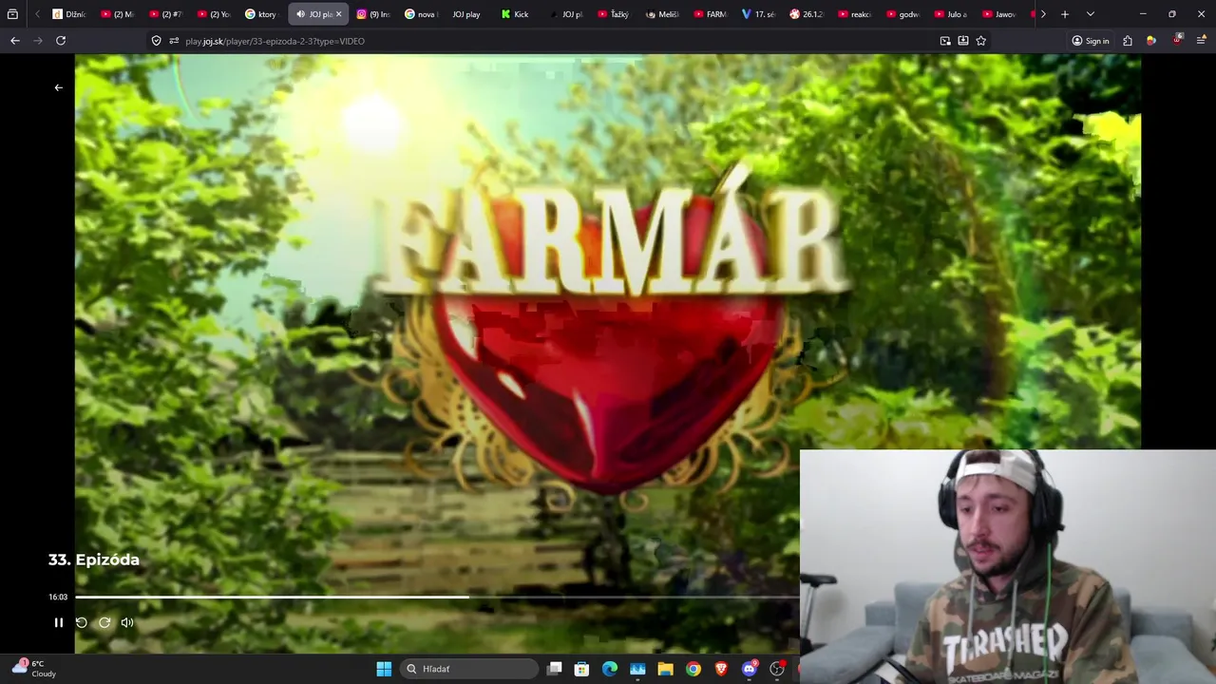Open a new tab with plus button
The image size is (1216, 684).
[x=1065, y=14]
